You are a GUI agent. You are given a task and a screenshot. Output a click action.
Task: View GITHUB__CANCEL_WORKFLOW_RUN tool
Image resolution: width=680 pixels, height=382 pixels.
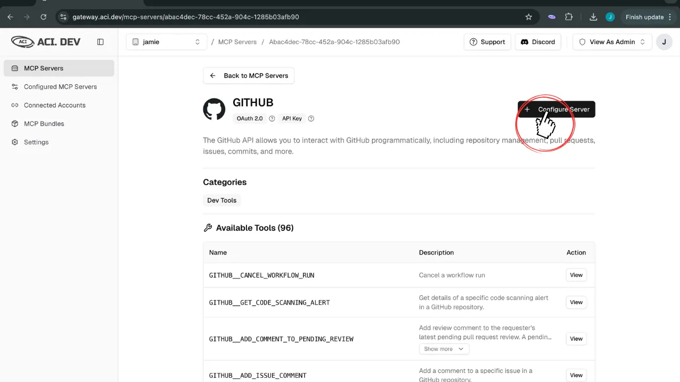point(576,275)
